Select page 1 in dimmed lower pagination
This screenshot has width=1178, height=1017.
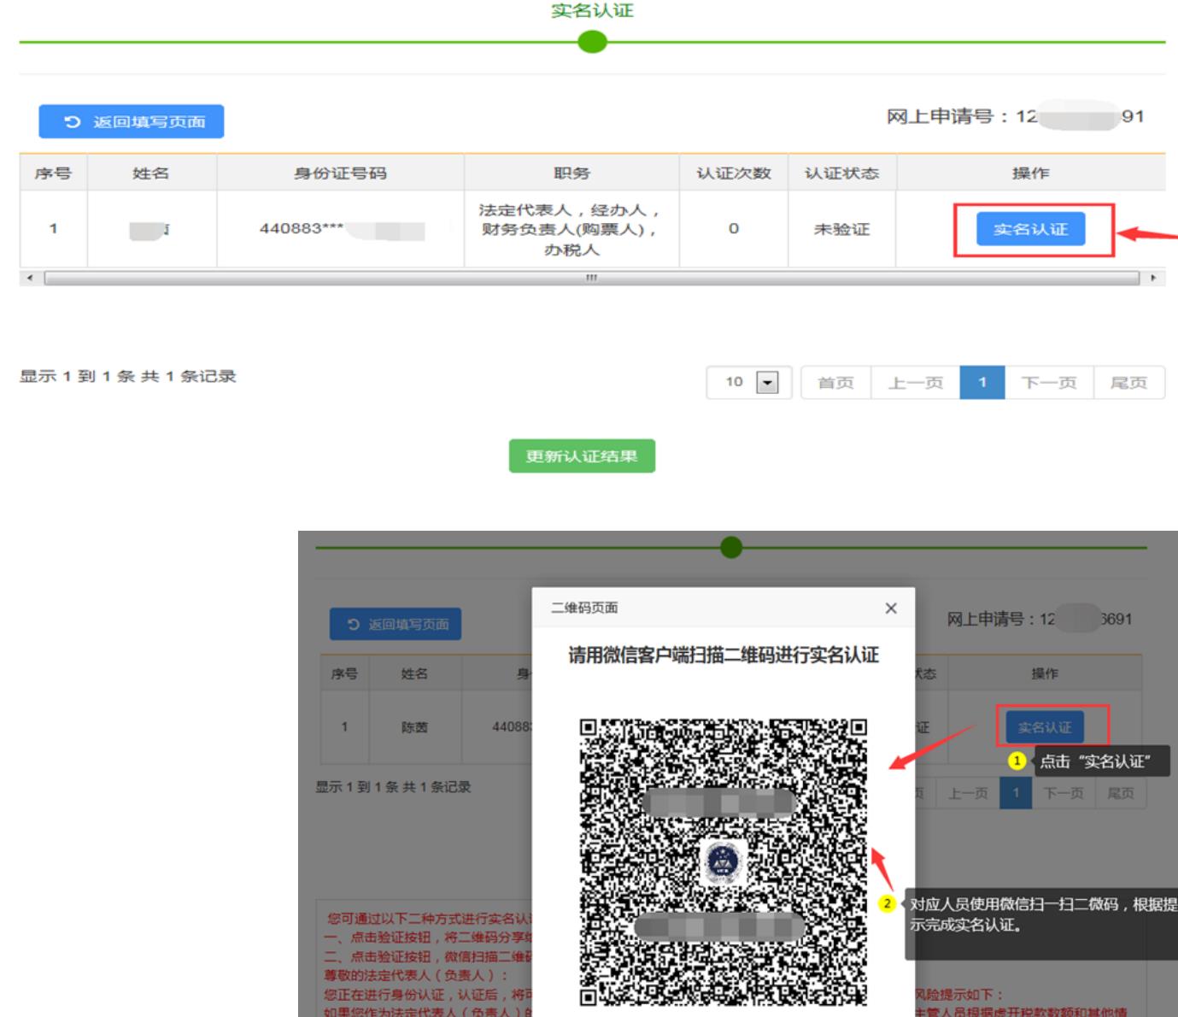click(1016, 793)
